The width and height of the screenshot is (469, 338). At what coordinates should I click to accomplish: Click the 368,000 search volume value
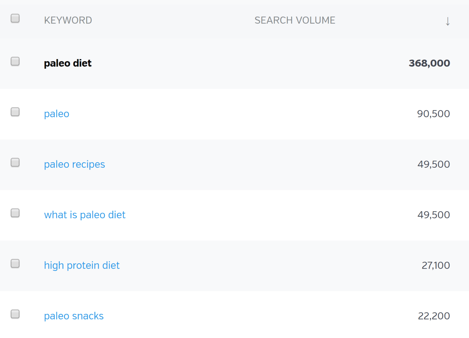coord(429,63)
